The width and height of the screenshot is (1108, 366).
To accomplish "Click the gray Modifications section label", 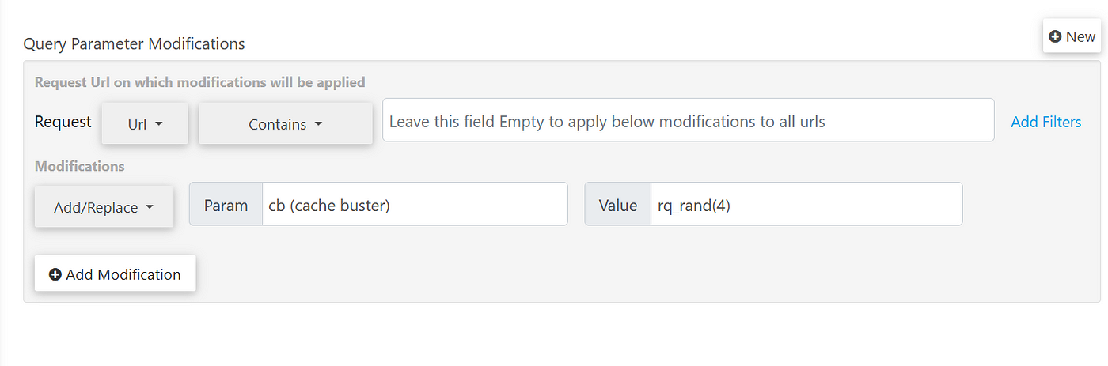I will (79, 167).
